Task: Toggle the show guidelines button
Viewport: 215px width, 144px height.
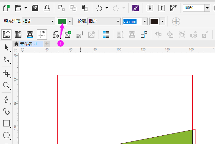Action: (42, 34)
